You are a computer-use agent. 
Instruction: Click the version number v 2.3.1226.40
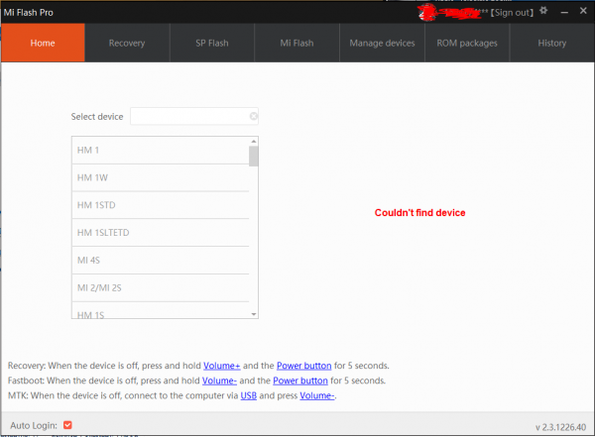(560, 427)
